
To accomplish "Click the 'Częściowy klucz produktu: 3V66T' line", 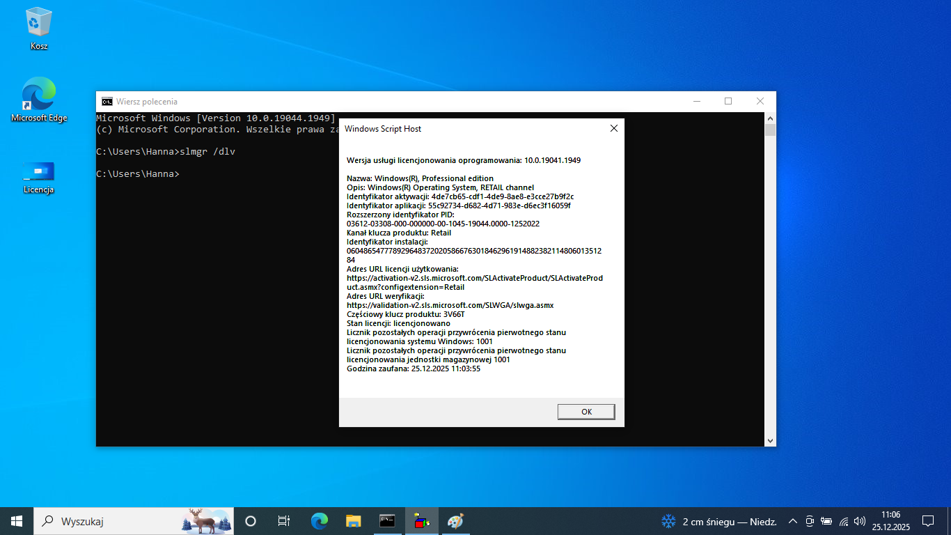I will click(x=405, y=314).
